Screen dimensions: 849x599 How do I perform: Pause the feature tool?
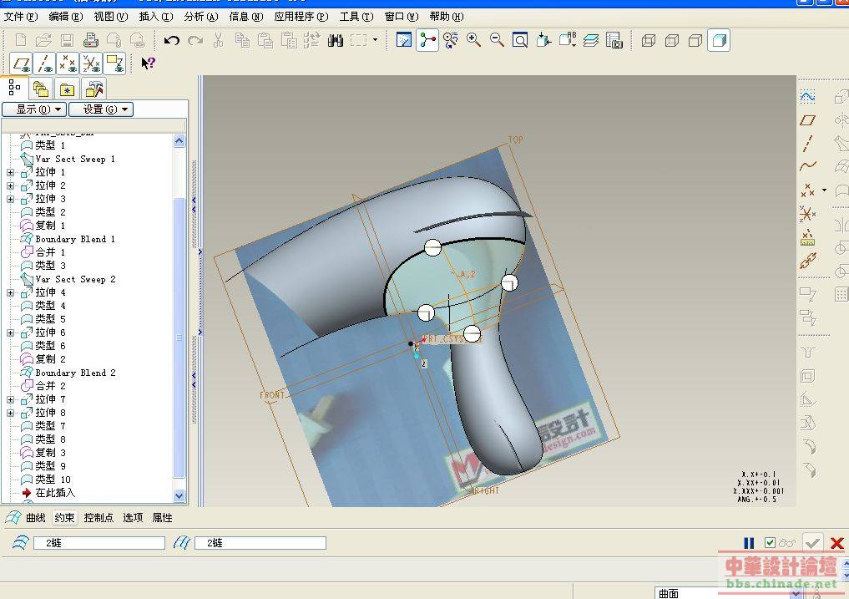click(749, 543)
